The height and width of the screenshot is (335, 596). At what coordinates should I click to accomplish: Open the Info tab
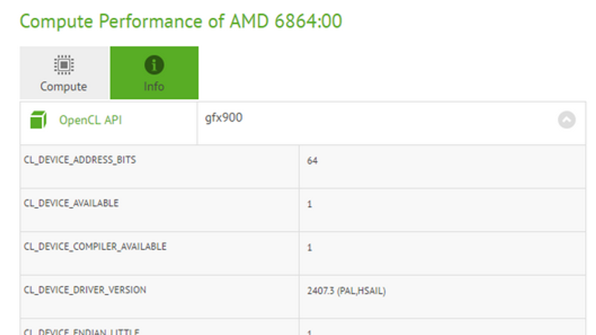(154, 73)
